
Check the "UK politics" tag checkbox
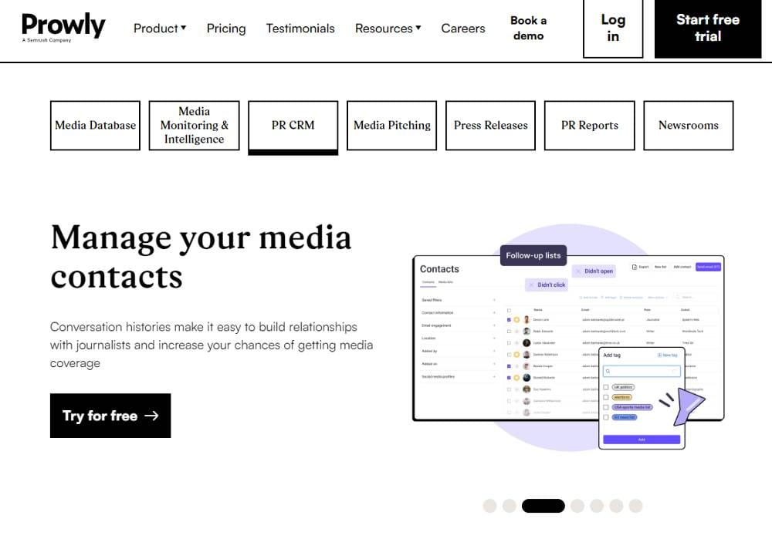(605, 387)
